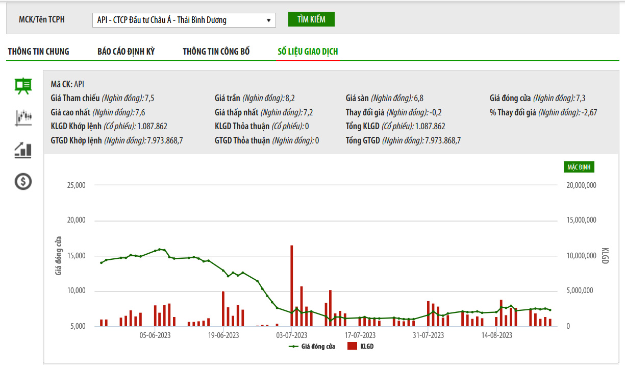This screenshot has width=625, height=365.
Task: Select the green presentation board overview icon
Action: (x=23, y=86)
